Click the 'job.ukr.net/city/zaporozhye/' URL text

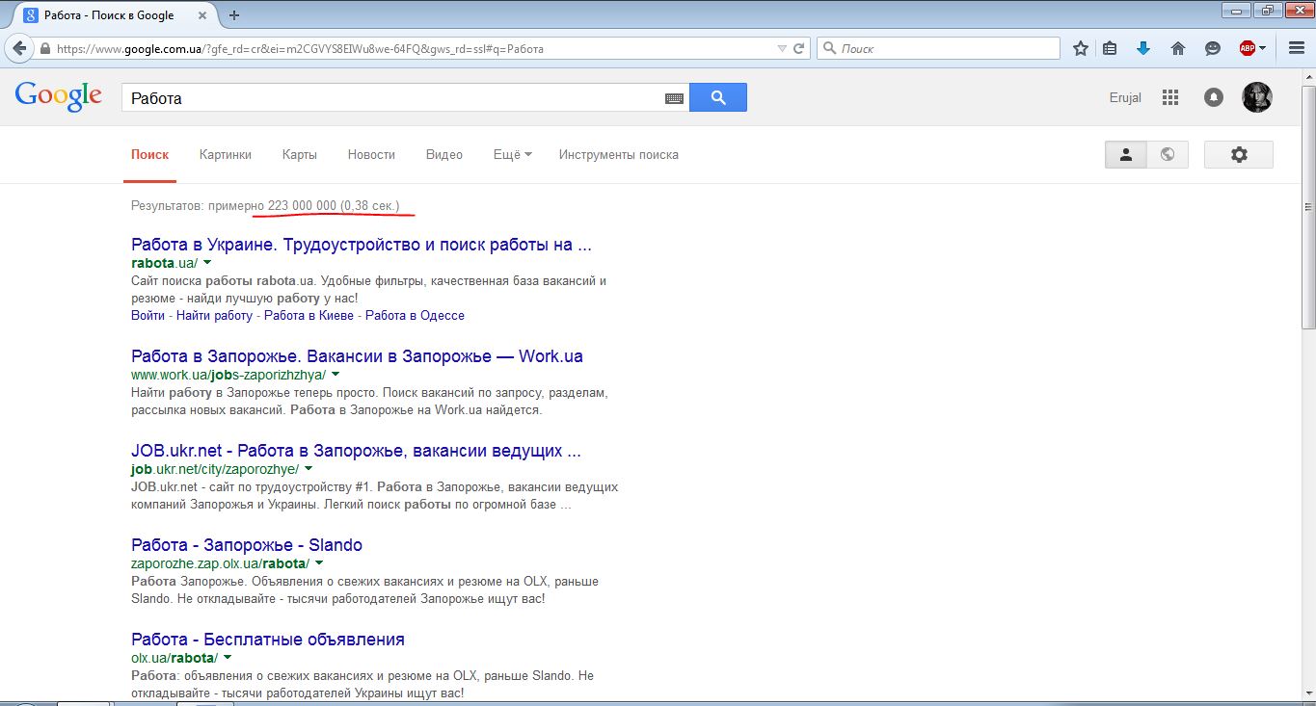(x=215, y=469)
